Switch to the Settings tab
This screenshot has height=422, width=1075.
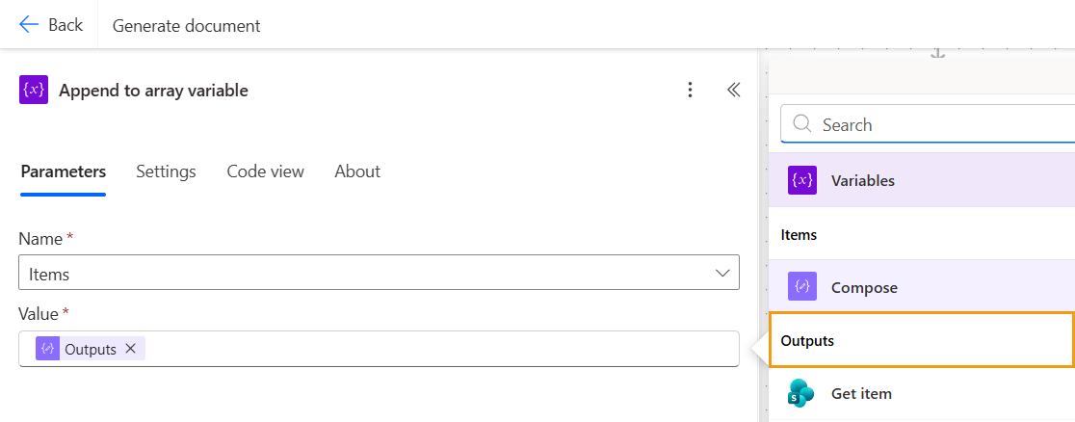click(x=166, y=171)
